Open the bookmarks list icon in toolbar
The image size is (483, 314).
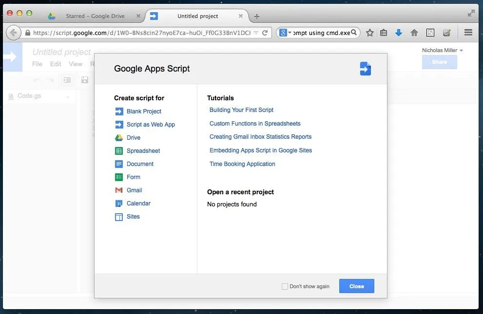tap(384, 33)
